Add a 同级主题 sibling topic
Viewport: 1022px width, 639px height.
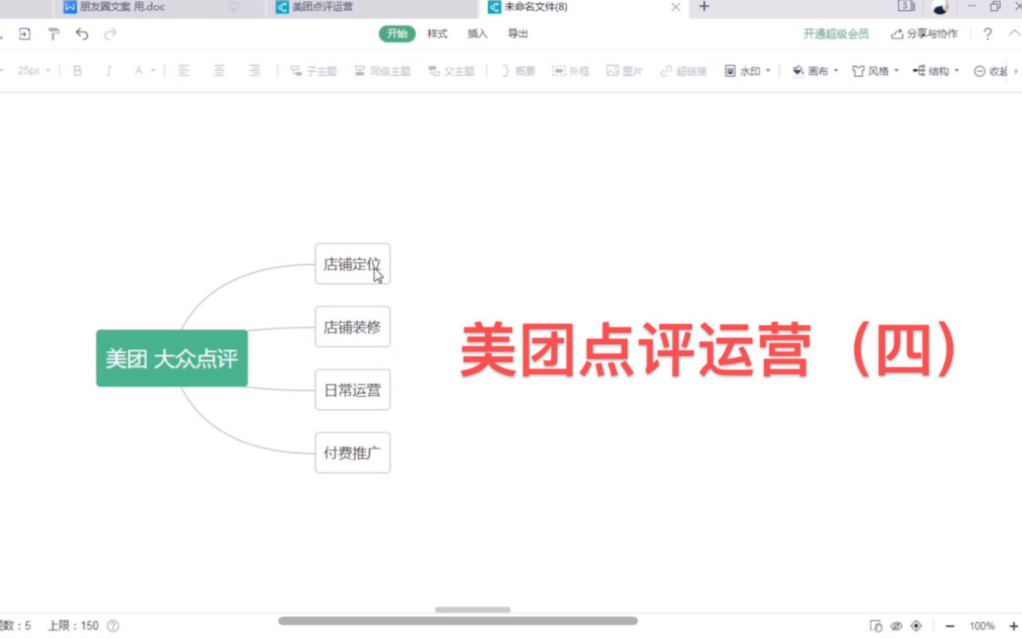(x=383, y=71)
